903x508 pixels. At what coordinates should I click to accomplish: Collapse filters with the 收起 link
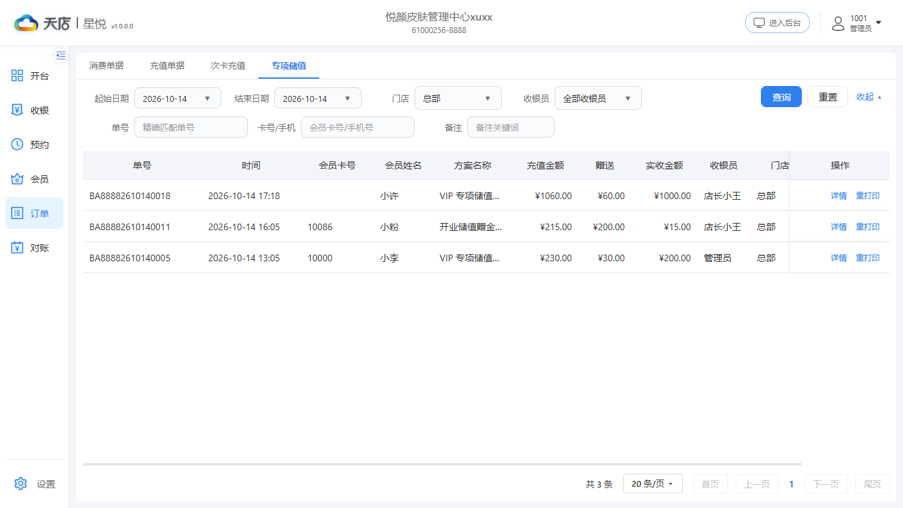coord(869,97)
